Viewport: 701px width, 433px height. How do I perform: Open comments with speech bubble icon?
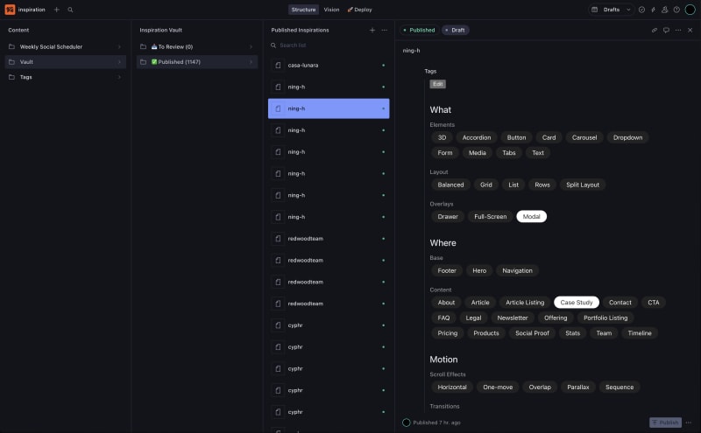[666, 30]
